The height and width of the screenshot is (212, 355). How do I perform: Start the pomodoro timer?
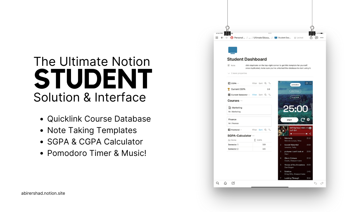[289, 120]
